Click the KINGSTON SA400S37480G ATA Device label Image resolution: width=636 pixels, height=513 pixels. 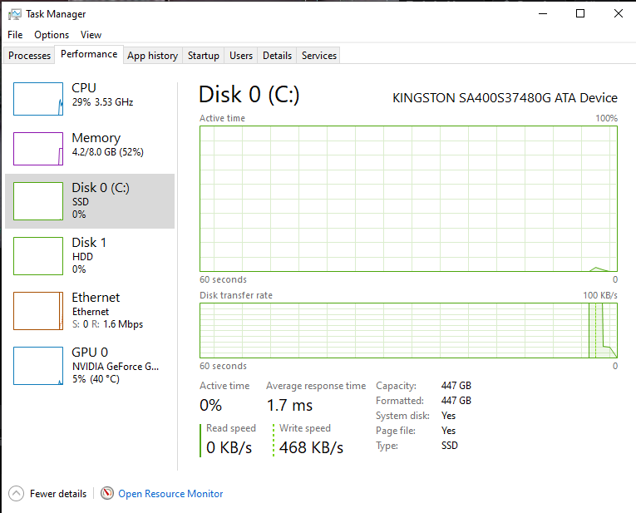[505, 98]
